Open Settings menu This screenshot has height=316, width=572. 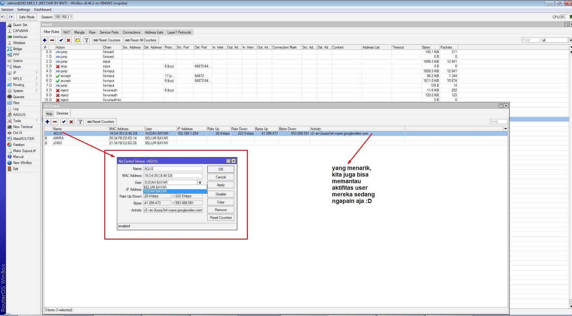24,10
